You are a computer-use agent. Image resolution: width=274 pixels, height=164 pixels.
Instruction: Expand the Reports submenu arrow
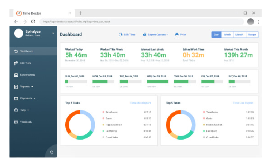(x=32, y=87)
